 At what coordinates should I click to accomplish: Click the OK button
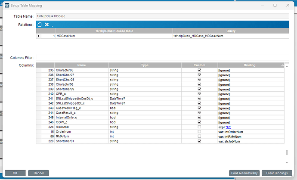pyautogui.click(x=15, y=173)
